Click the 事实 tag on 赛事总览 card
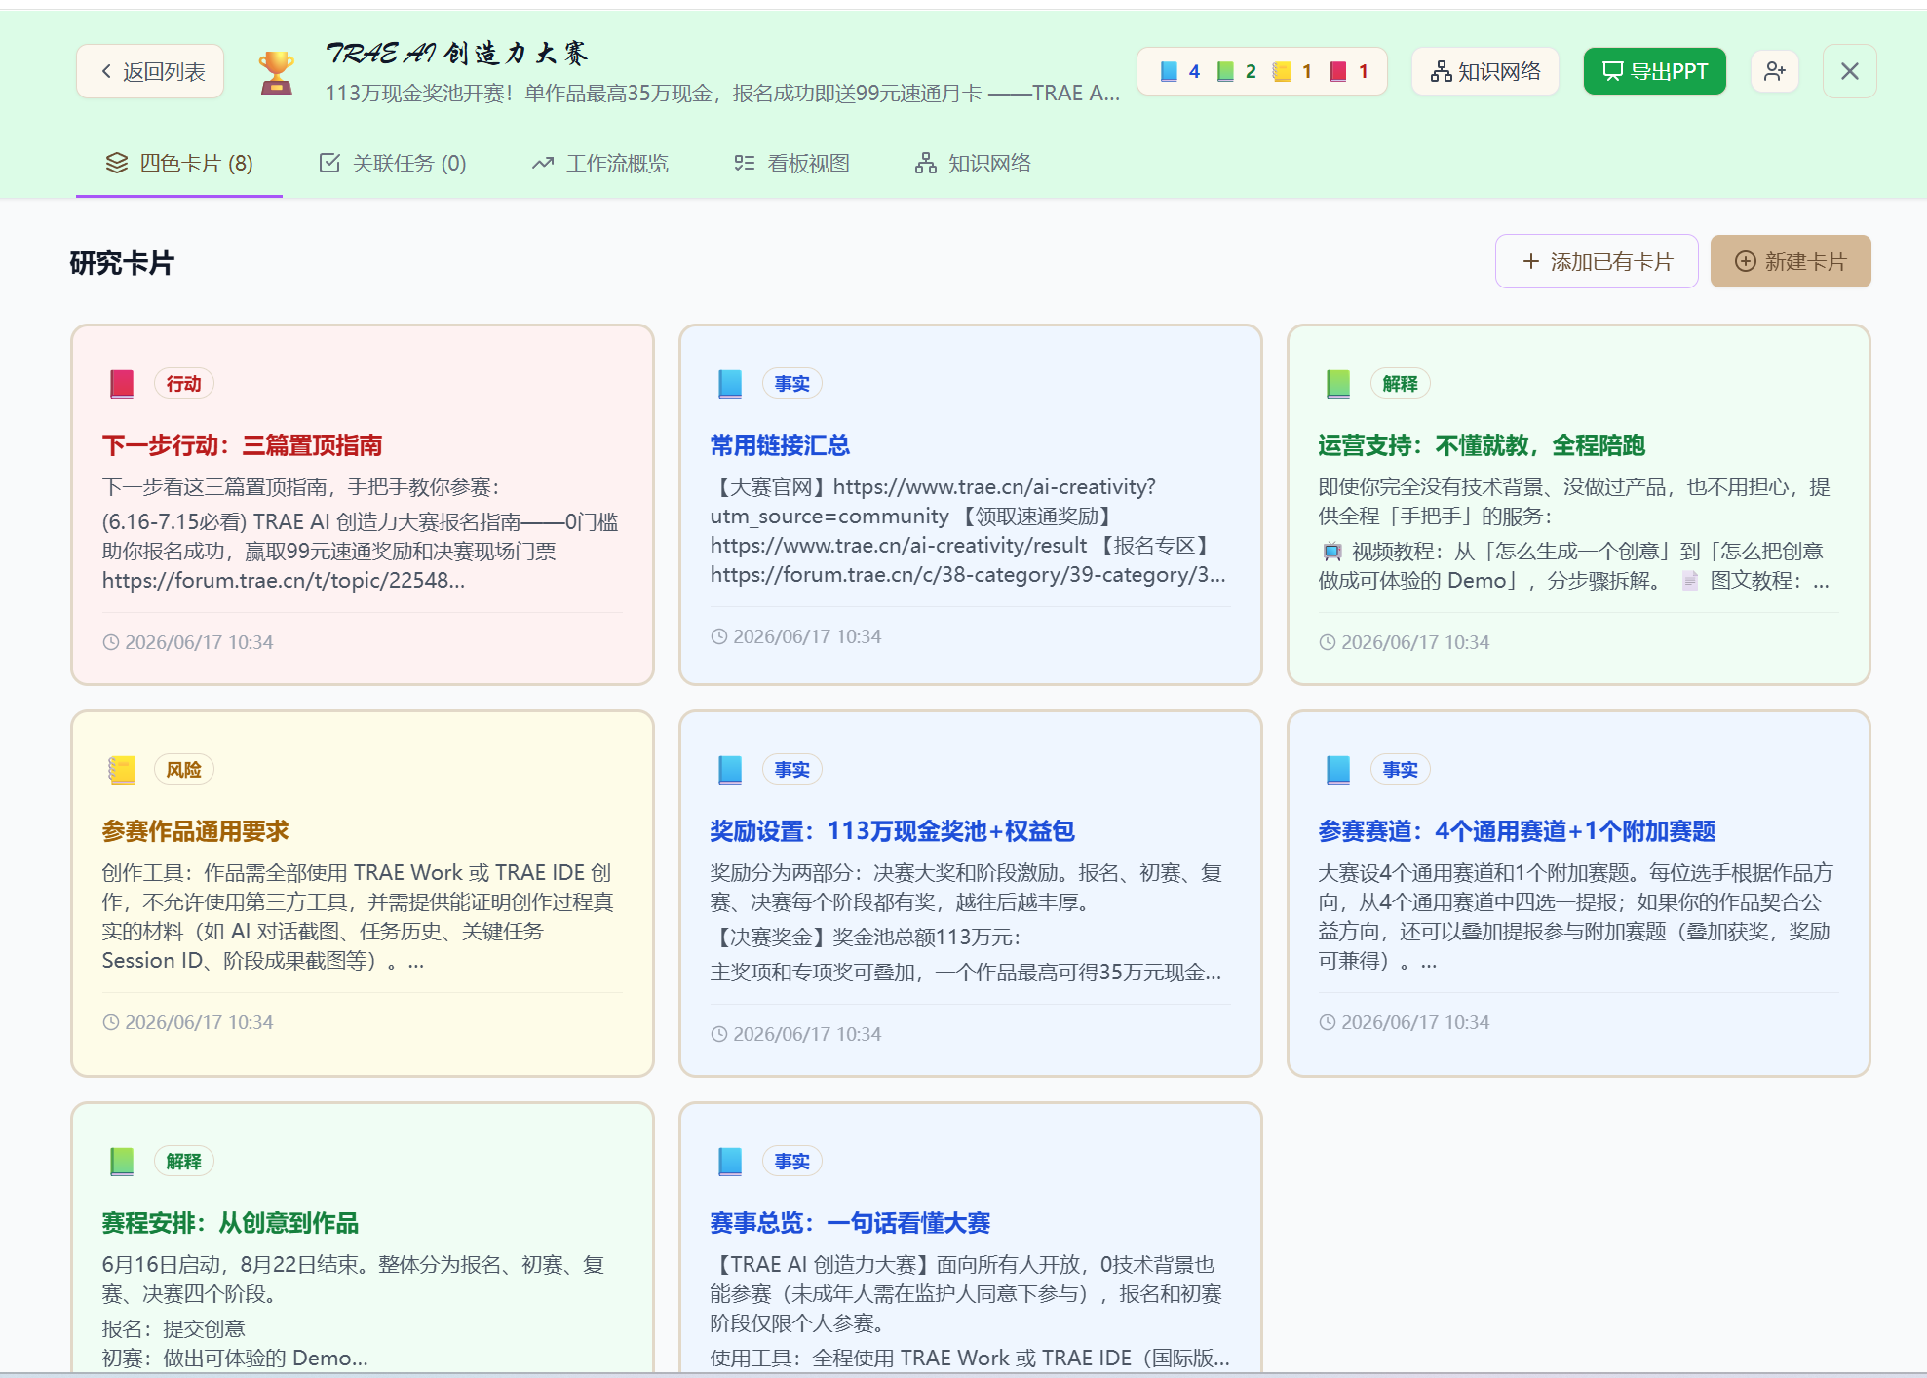 click(x=791, y=1162)
